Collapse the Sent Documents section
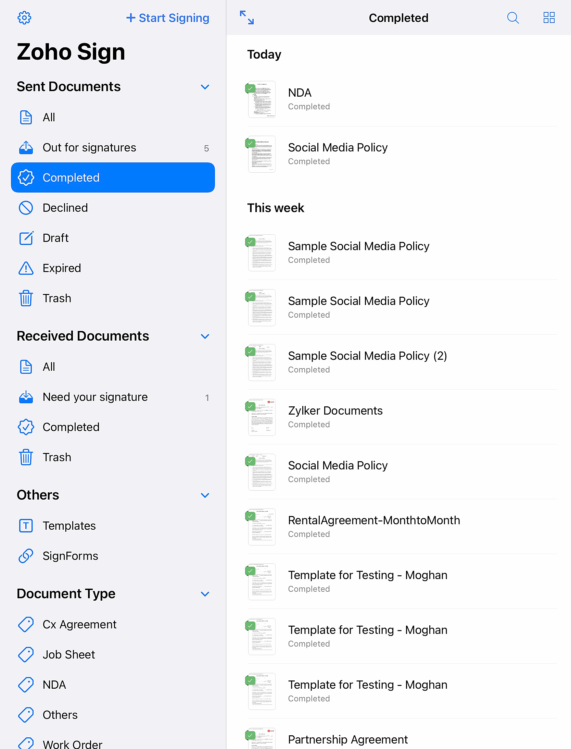This screenshot has width=571, height=749. click(205, 87)
